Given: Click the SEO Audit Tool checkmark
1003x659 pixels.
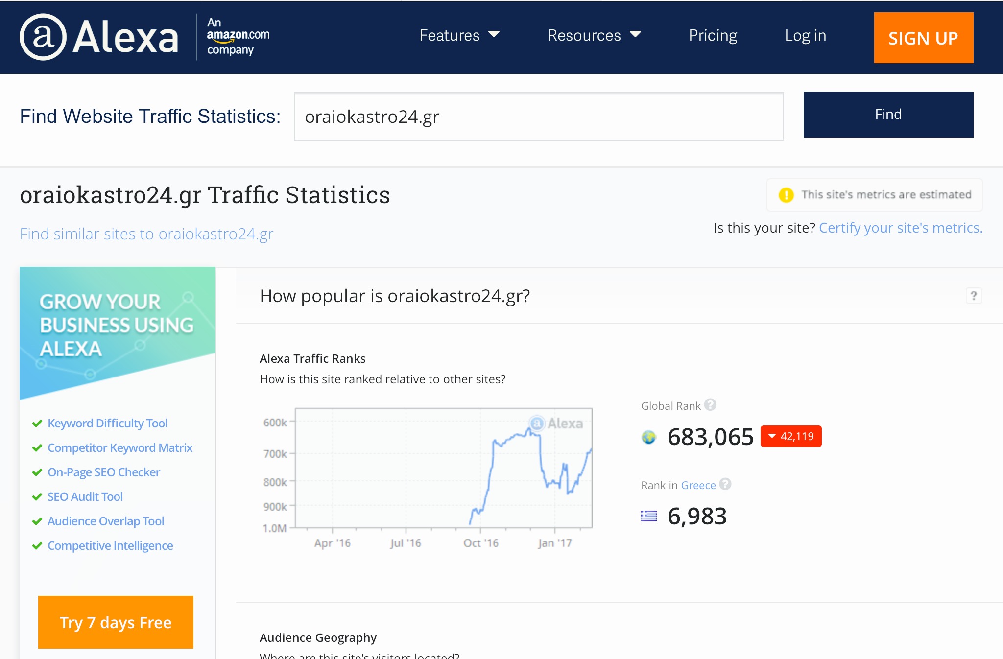Looking at the screenshot, I should pos(37,497).
